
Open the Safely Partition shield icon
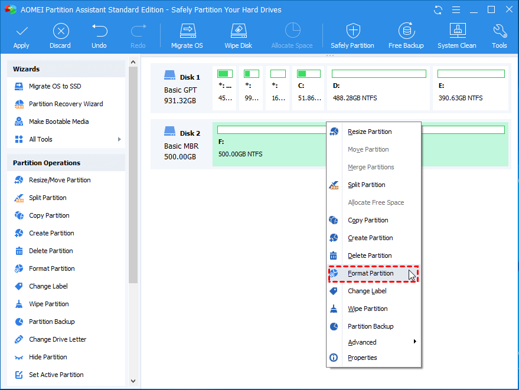coord(352,35)
